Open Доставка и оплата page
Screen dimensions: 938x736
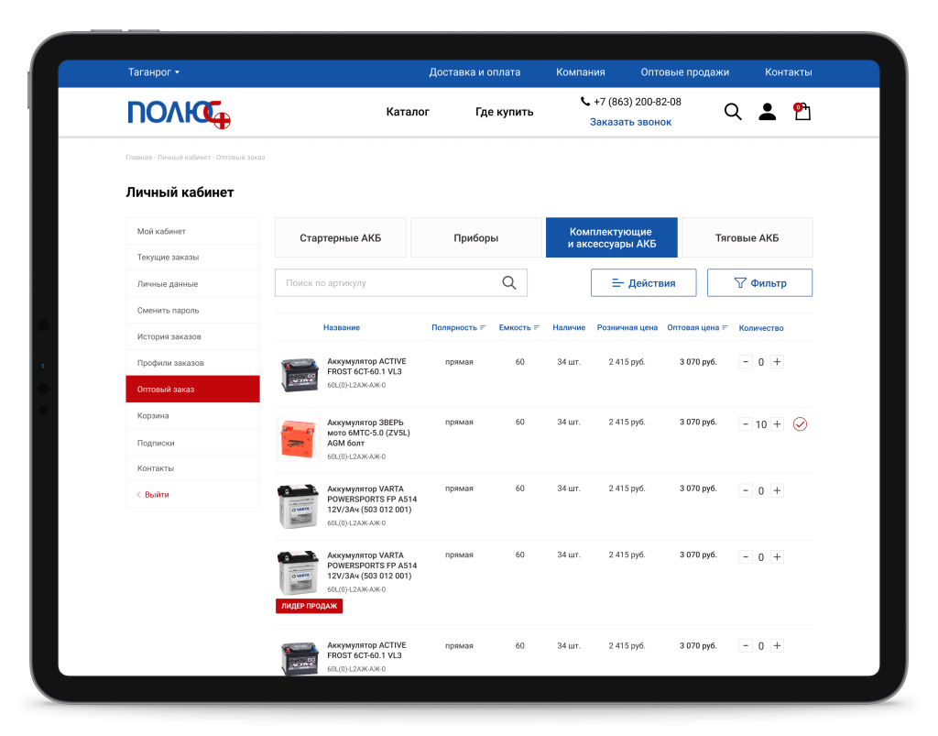(474, 71)
